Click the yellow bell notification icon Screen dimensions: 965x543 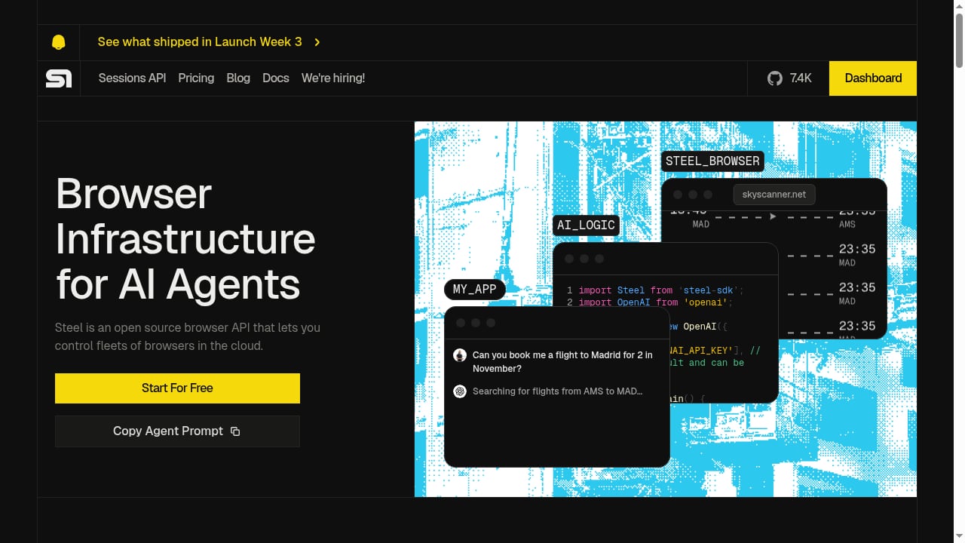[59, 42]
